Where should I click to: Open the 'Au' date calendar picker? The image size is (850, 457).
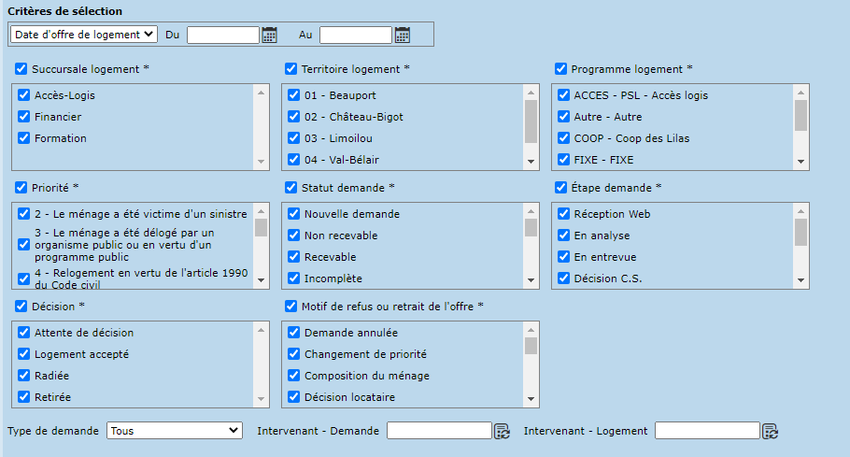pos(403,36)
